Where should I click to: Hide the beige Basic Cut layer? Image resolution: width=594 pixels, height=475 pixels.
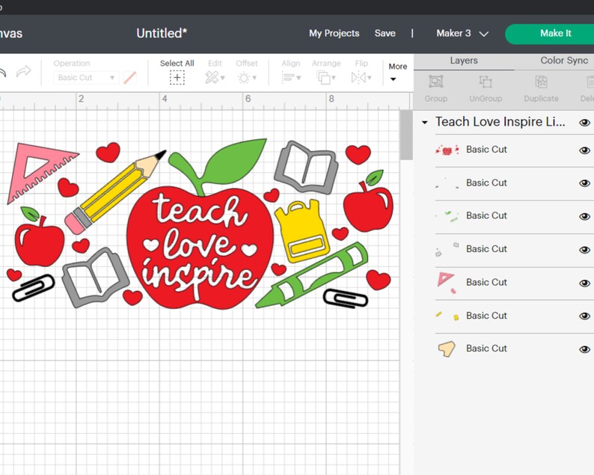pyautogui.click(x=584, y=349)
